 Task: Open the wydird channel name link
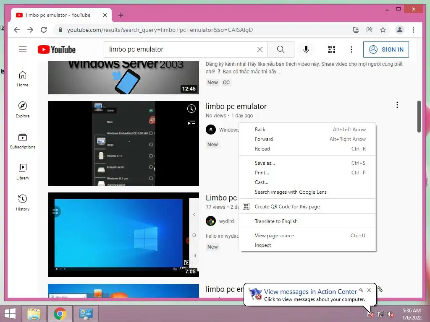pos(226,221)
